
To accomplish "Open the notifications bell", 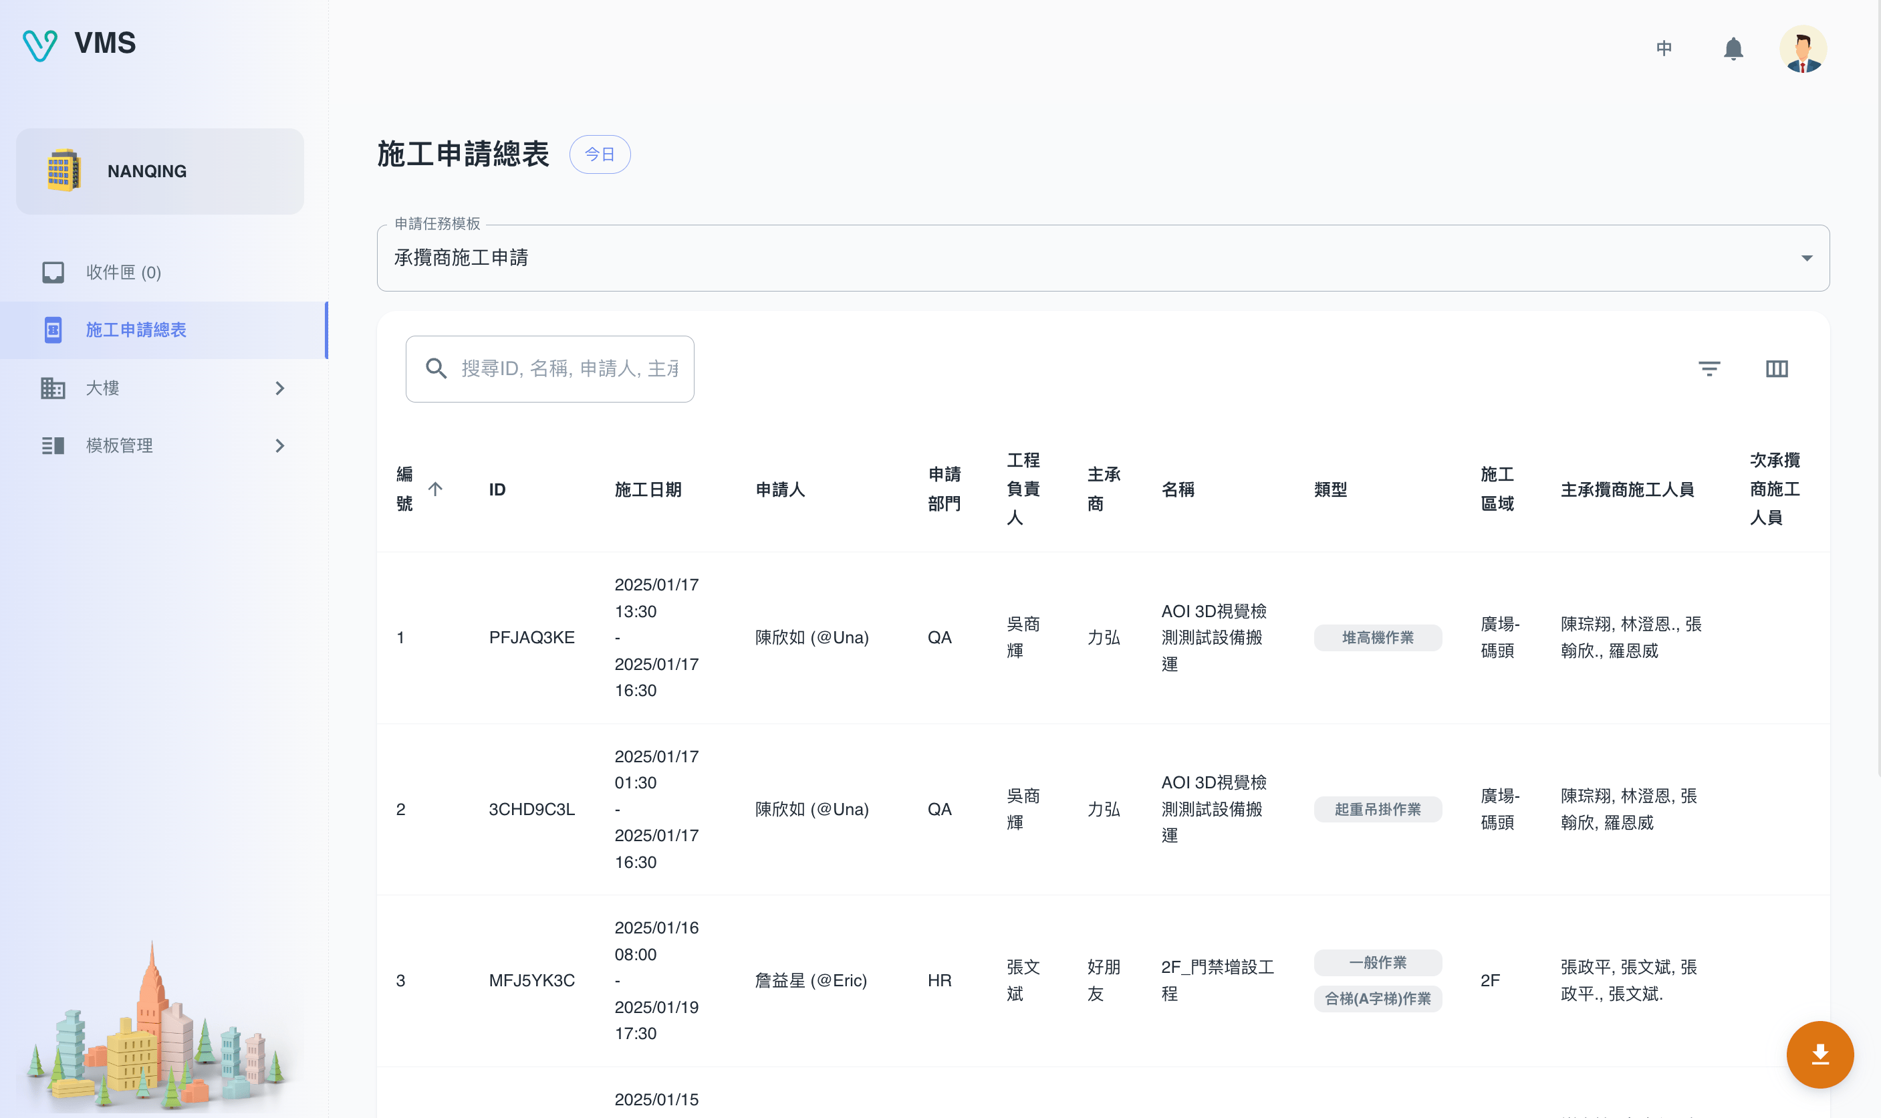I will click(x=1733, y=49).
